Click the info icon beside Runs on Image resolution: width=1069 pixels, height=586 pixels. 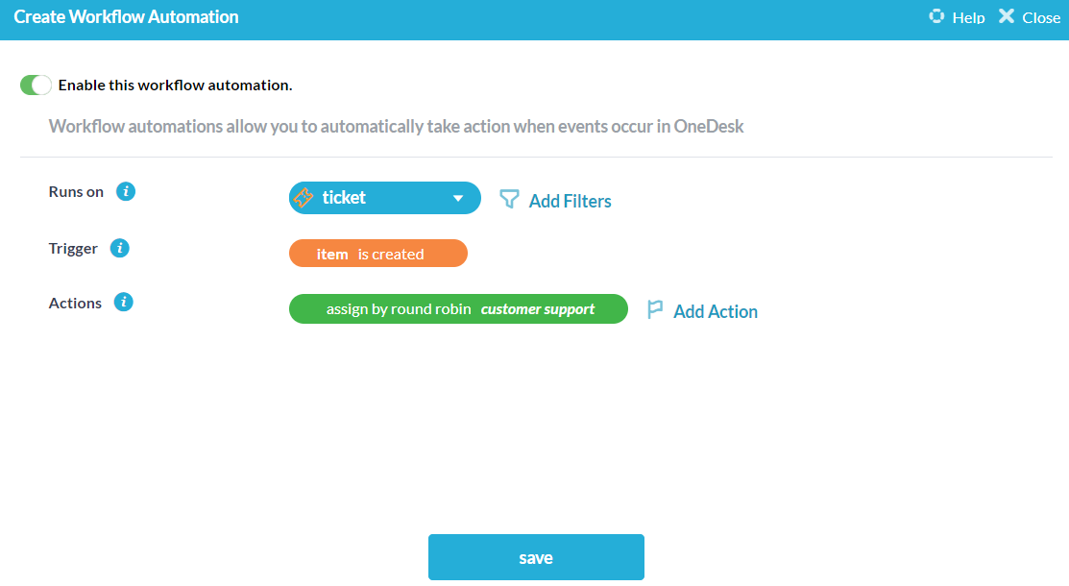[x=126, y=191]
